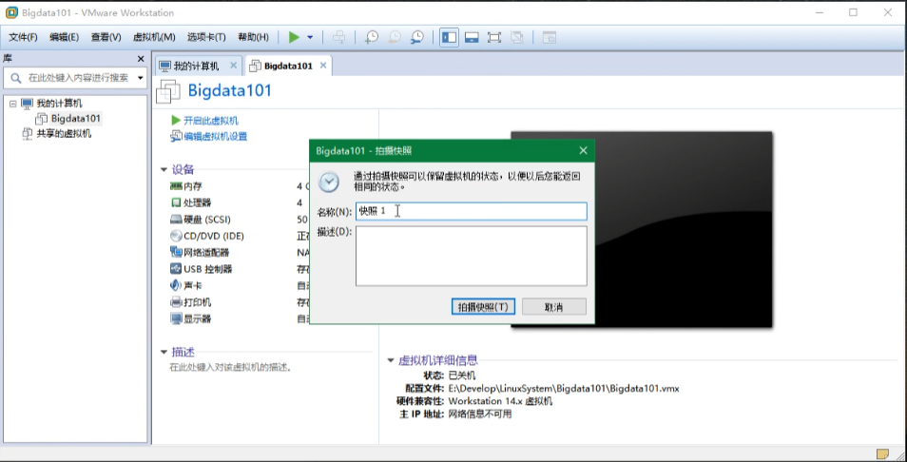Click the 名称(N) snapshot name field
This screenshot has width=907, height=462.
tap(472, 211)
